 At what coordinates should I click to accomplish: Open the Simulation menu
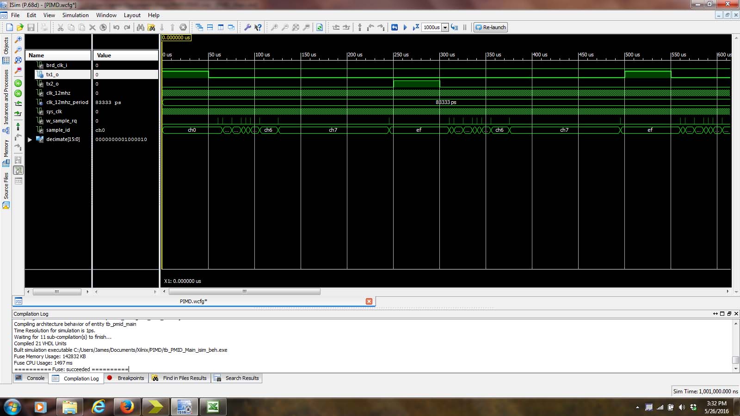tap(75, 15)
